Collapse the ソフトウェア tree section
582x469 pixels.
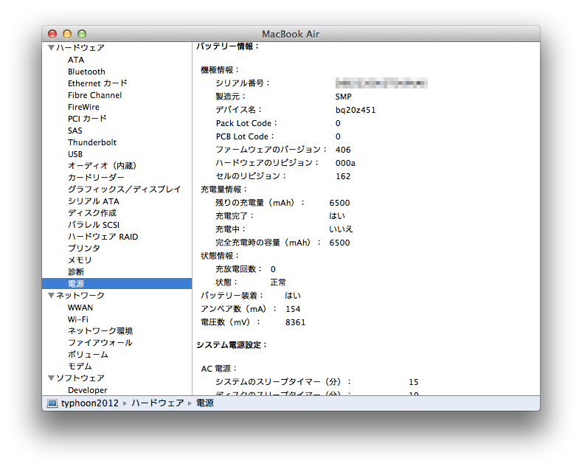51,378
